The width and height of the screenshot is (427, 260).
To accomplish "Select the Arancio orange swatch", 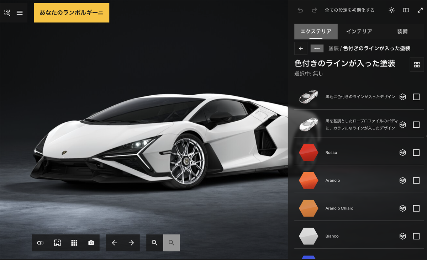I will [x=309, y=180].
